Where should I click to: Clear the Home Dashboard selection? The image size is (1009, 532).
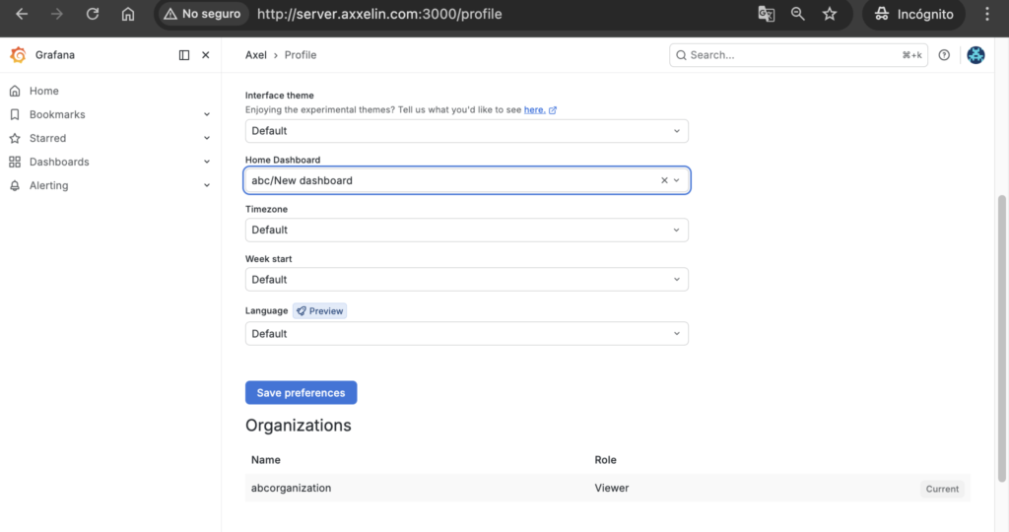pyautogui.click(x=664, y=180)
